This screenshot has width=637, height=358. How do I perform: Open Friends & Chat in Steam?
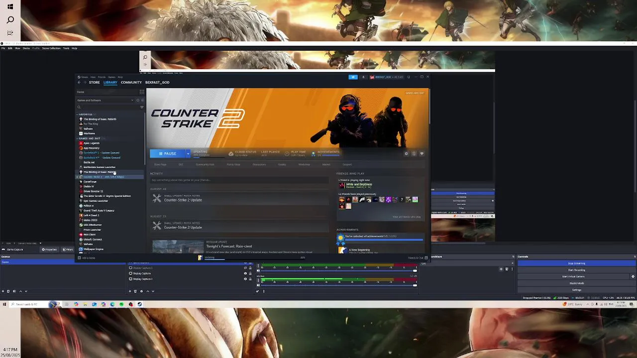click(x=417, y=258)
